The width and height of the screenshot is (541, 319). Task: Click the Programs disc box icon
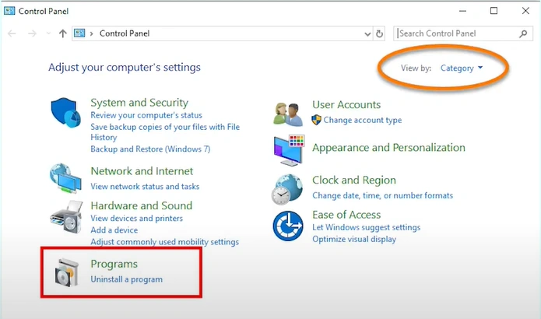point(67,272)
